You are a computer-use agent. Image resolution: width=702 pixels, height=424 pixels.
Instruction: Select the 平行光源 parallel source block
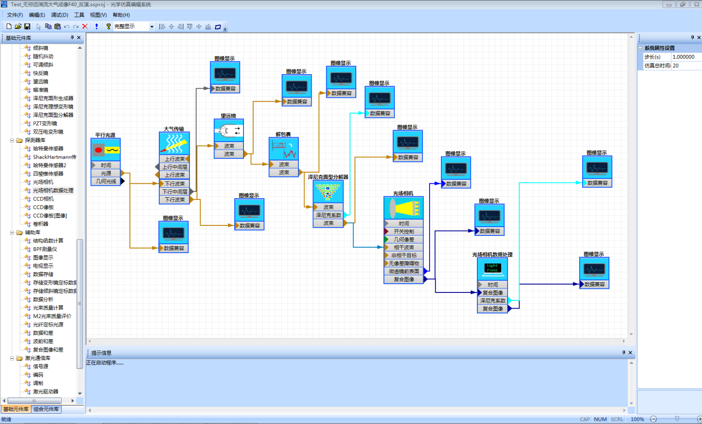tap(106, 150)
